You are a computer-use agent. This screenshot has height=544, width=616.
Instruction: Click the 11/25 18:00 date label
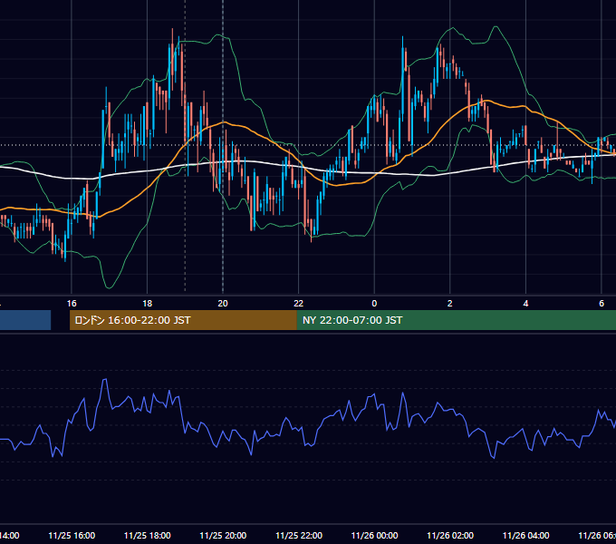point(148,536)
